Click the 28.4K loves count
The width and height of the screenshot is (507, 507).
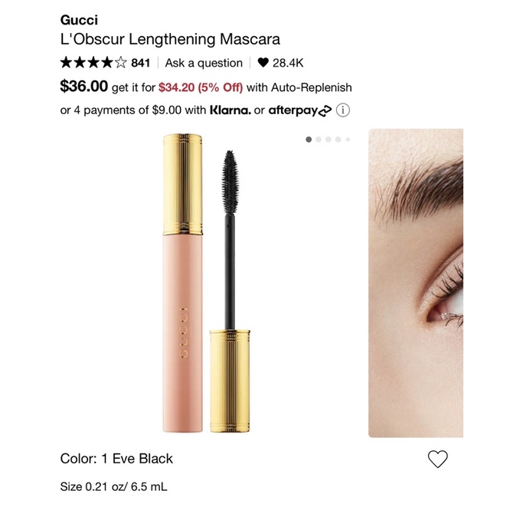coord(288,63)
